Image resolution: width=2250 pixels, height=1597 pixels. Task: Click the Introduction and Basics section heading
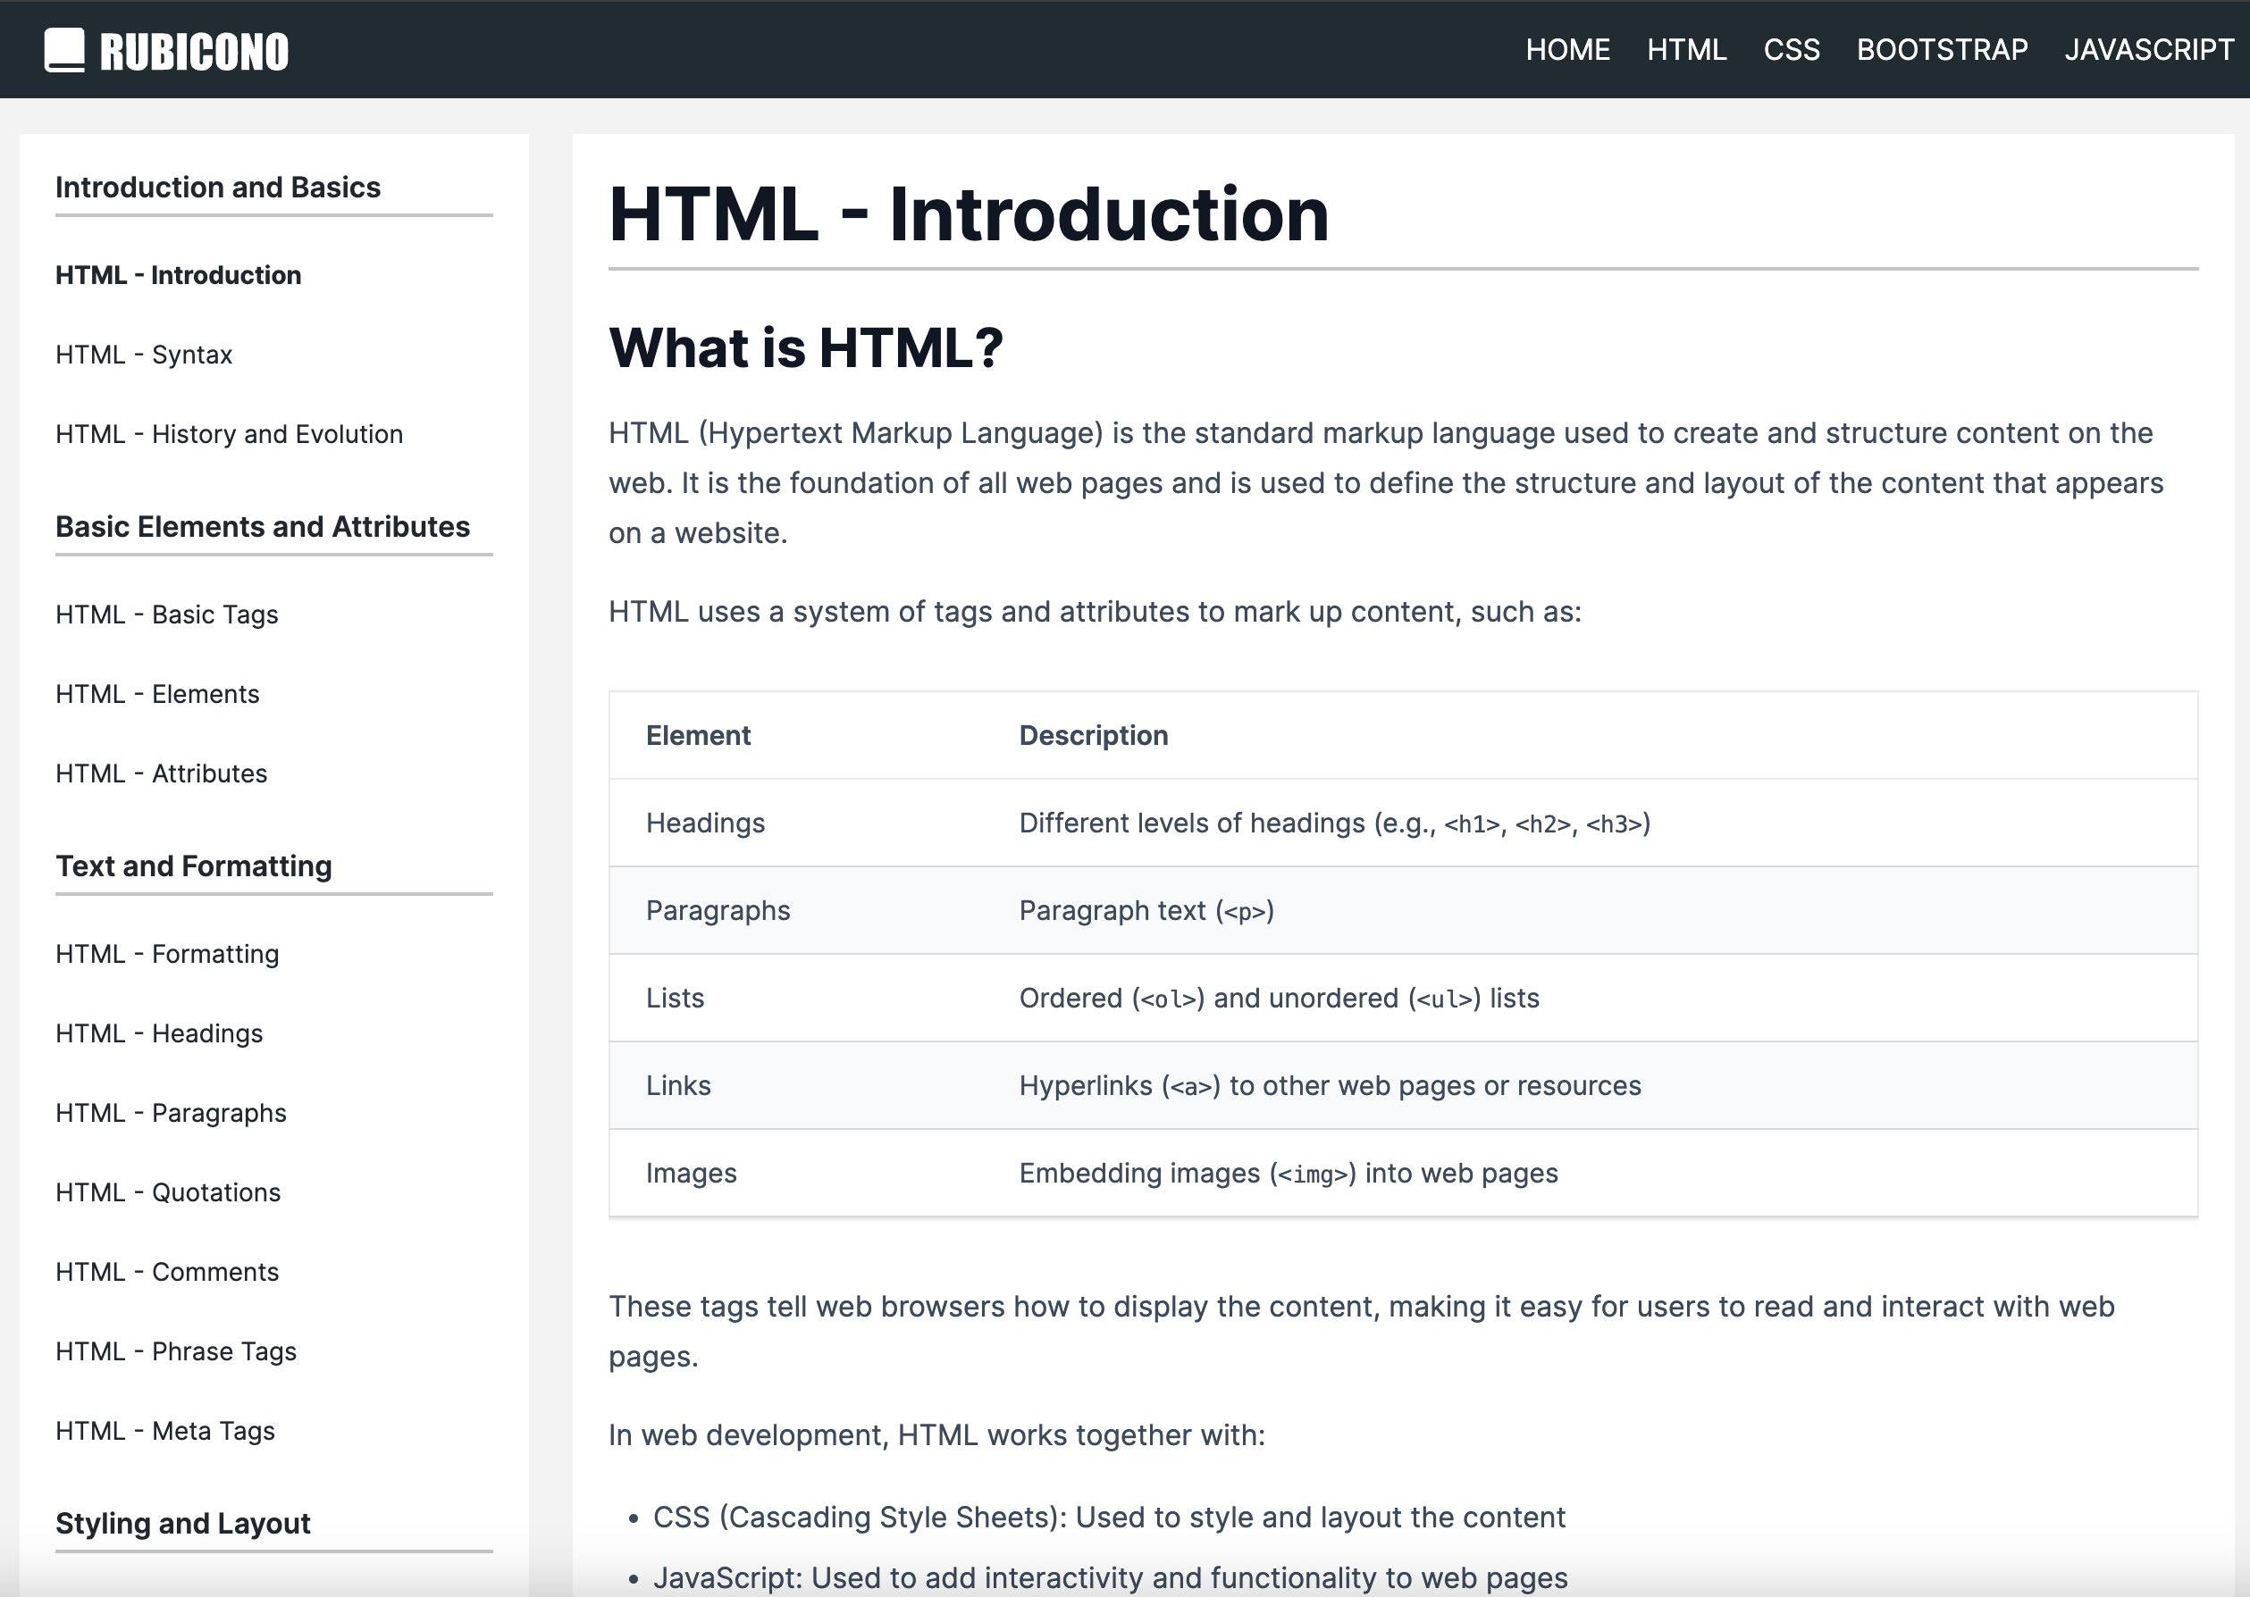[x=217, y=188]
